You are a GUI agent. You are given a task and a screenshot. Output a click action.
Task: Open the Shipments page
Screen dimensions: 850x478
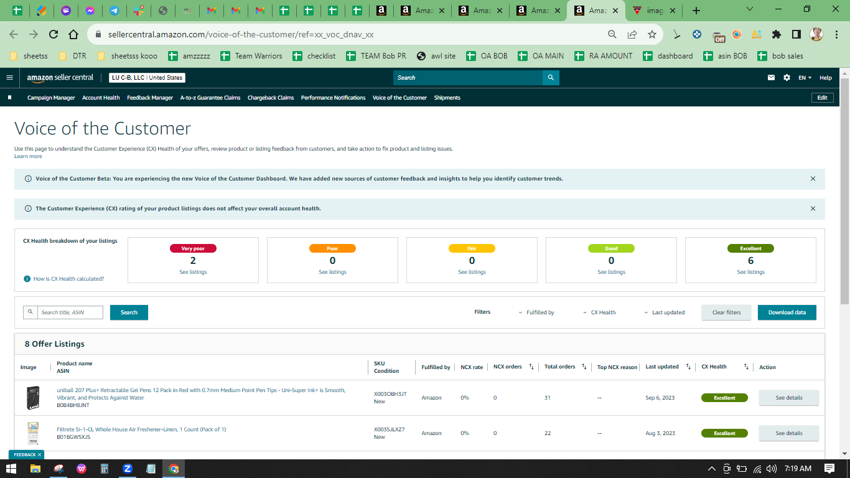click(x=447, y=98)
